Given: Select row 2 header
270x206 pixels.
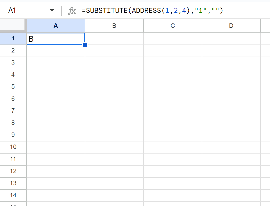Looking at the screenshot, I should (x=13, y=51).
